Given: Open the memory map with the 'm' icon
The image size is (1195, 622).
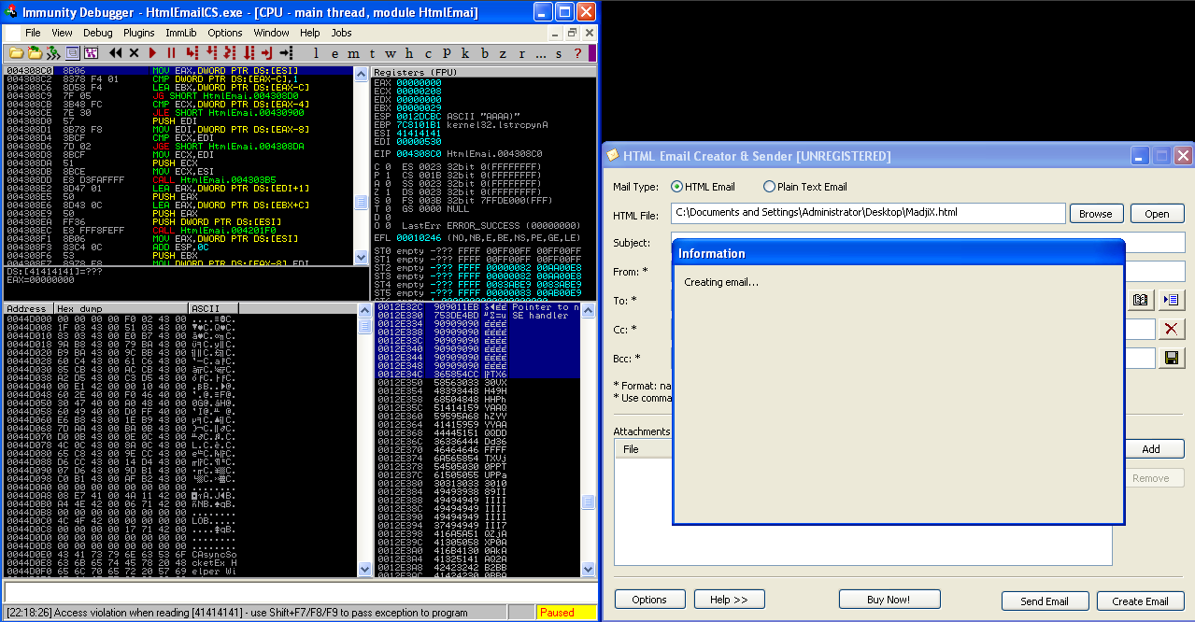Looking at the screenshot, I should [x=353, y=53].
